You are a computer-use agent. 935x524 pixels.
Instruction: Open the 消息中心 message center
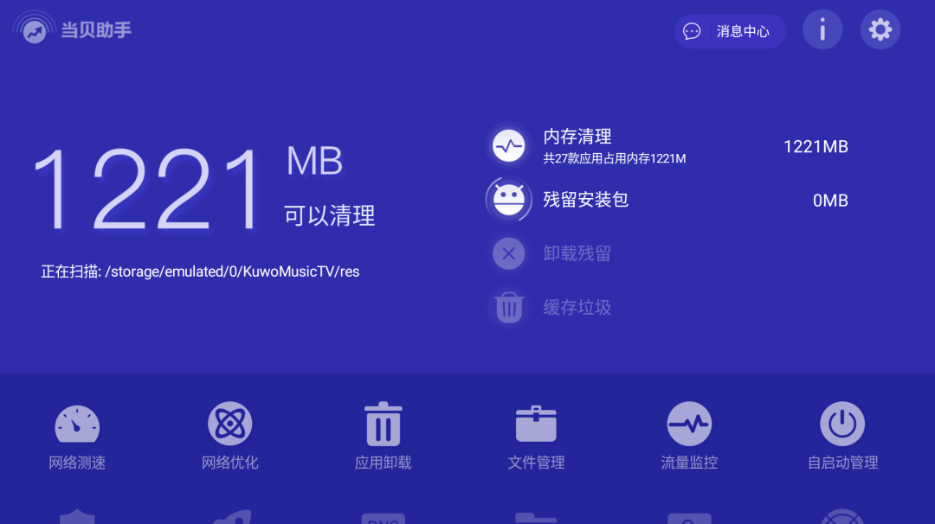[x=730, y=29]
